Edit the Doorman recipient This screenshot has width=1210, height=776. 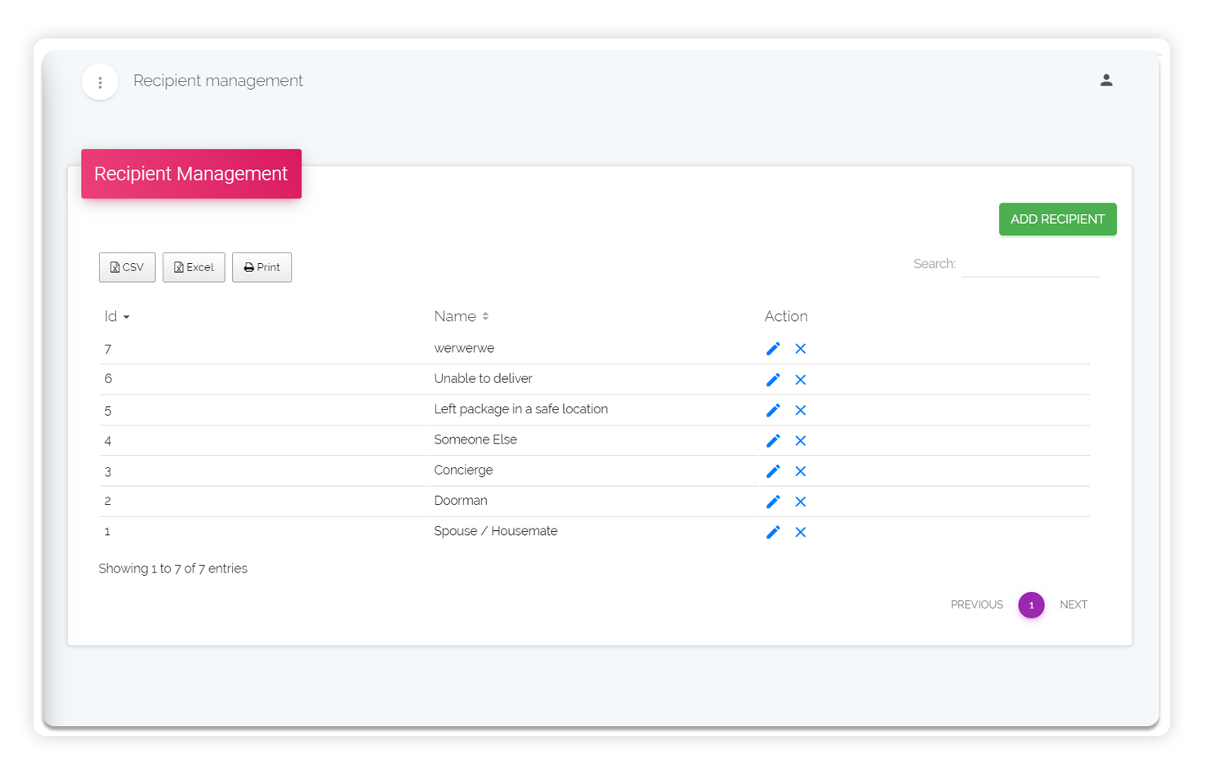pos(773,502)
